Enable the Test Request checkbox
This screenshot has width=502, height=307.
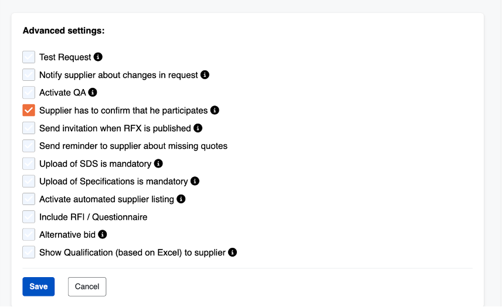point(29,57)
